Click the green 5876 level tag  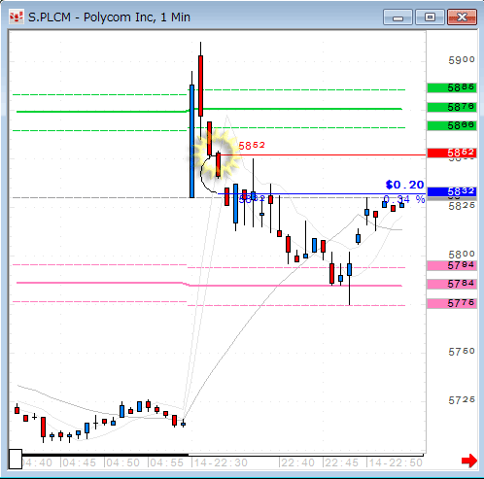click(452, 107)
